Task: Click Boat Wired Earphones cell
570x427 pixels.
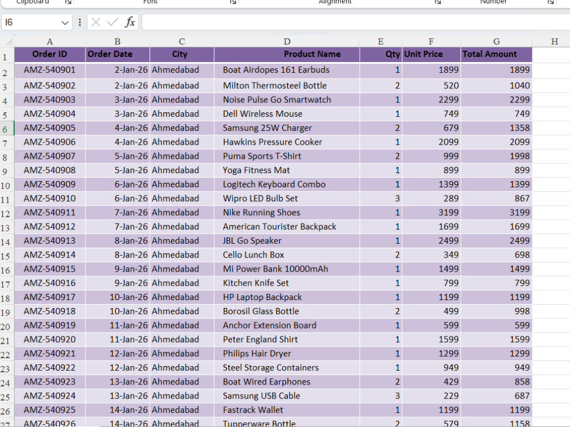Action: (x=287, y=382)
